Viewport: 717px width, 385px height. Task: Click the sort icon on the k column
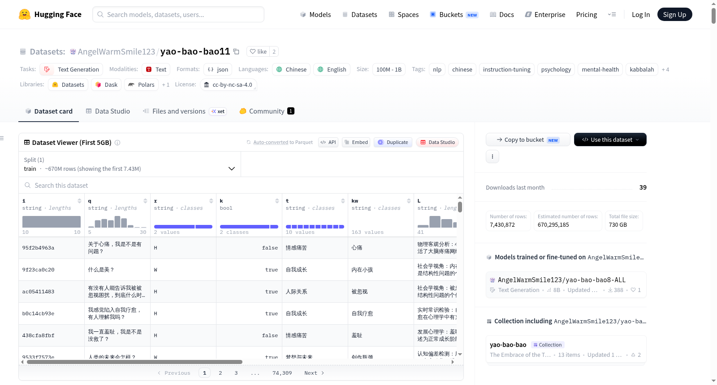point(277,201)
